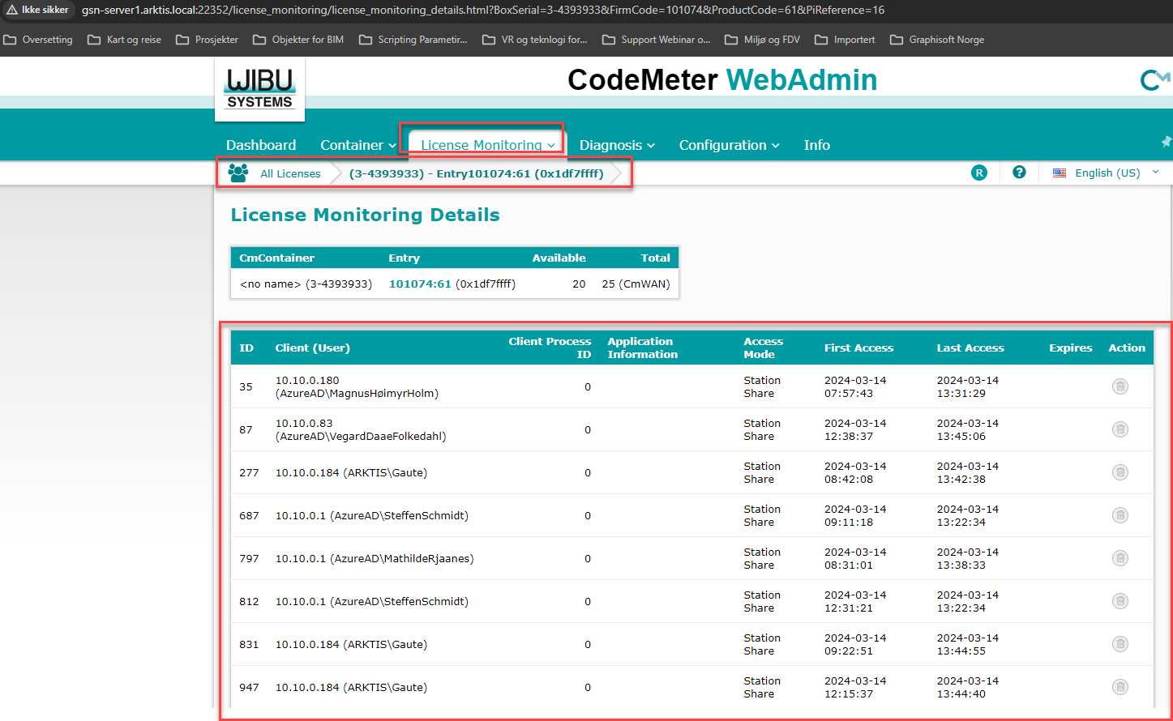Click the pin icon at the navigation bar edge
1173x721 pixels.
[x=1166, y=142]
